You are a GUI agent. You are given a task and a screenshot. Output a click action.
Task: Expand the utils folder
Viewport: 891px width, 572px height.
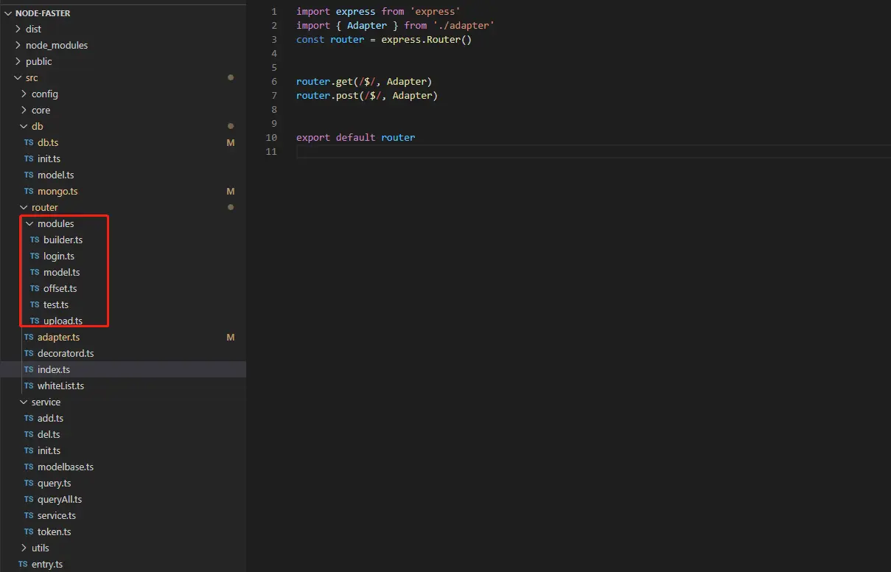pyautogui.click(x=40, y=548)
